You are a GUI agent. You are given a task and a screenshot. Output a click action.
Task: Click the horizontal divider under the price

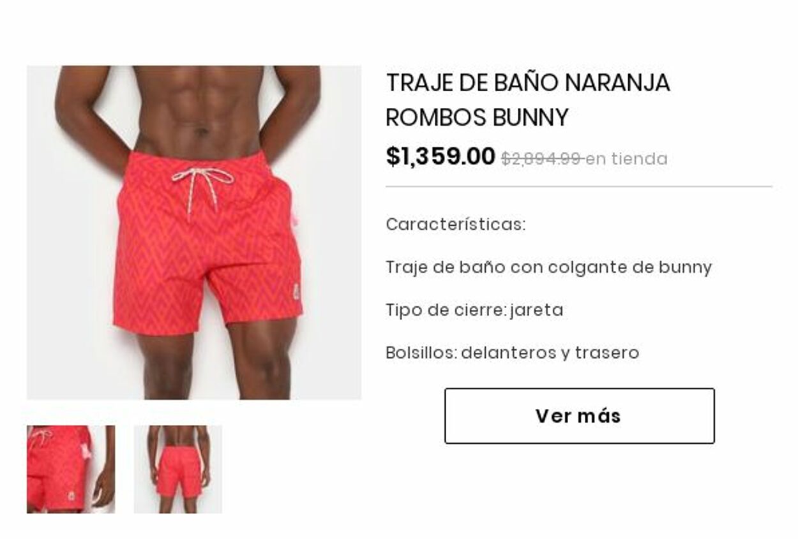point(579,187)
